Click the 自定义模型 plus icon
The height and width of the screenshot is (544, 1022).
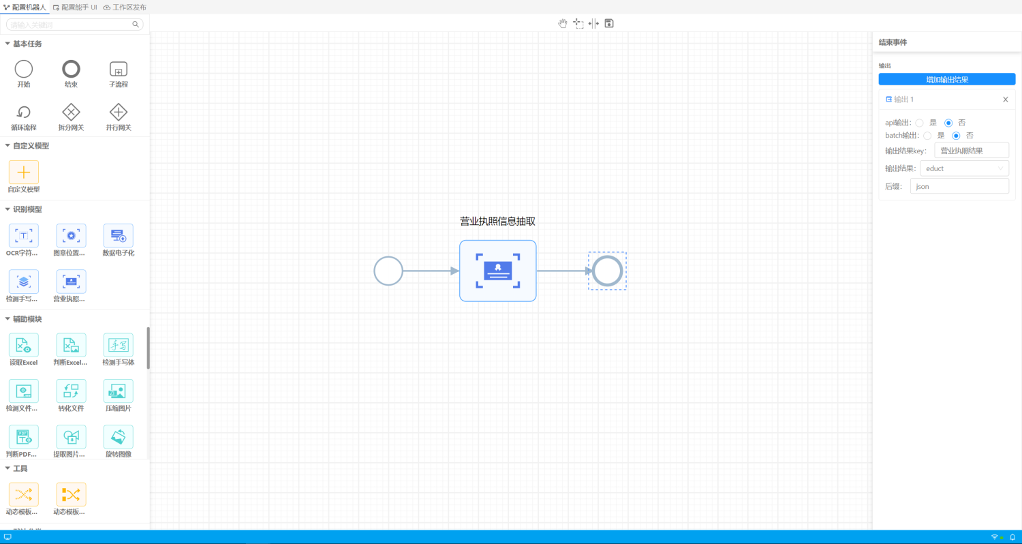24,172
